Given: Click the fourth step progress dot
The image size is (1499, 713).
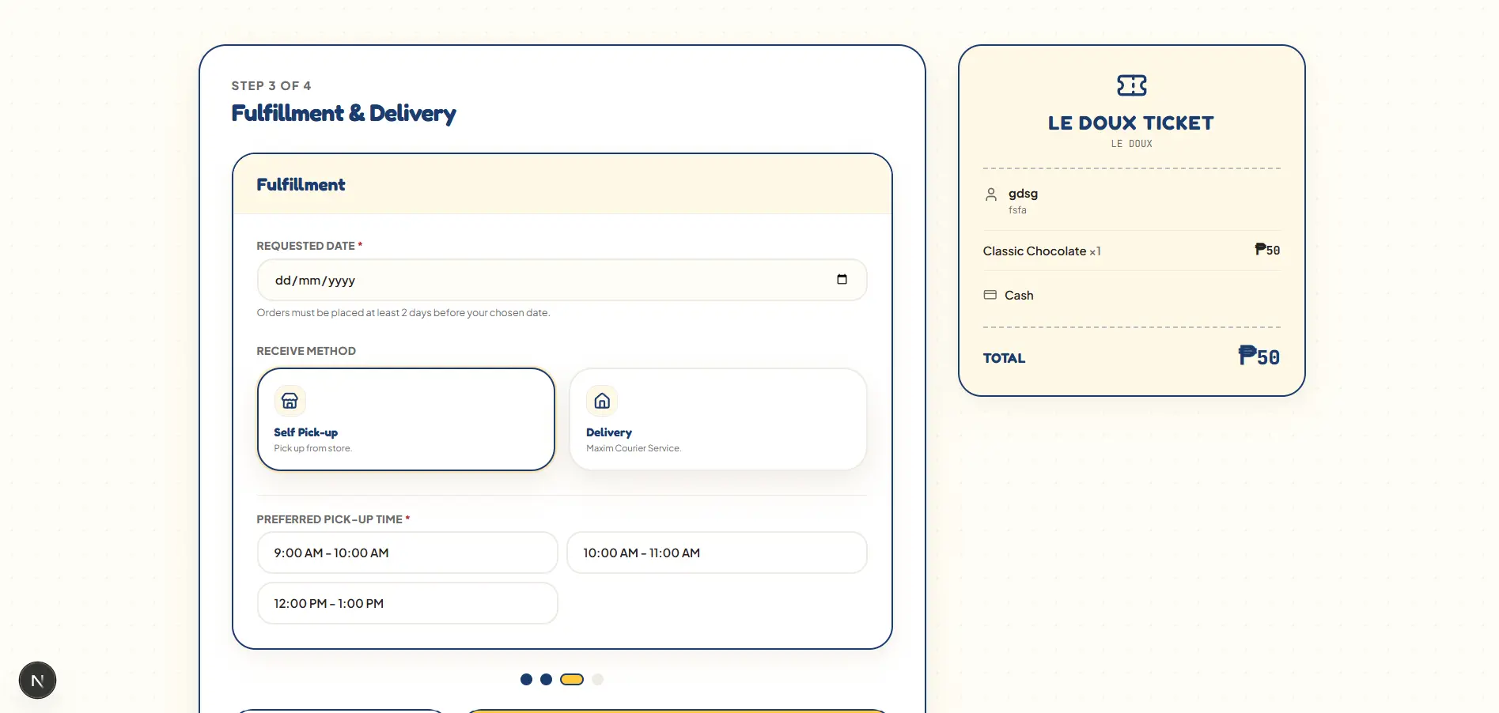Looking at the screenshot, I should [x=598, y=679].
